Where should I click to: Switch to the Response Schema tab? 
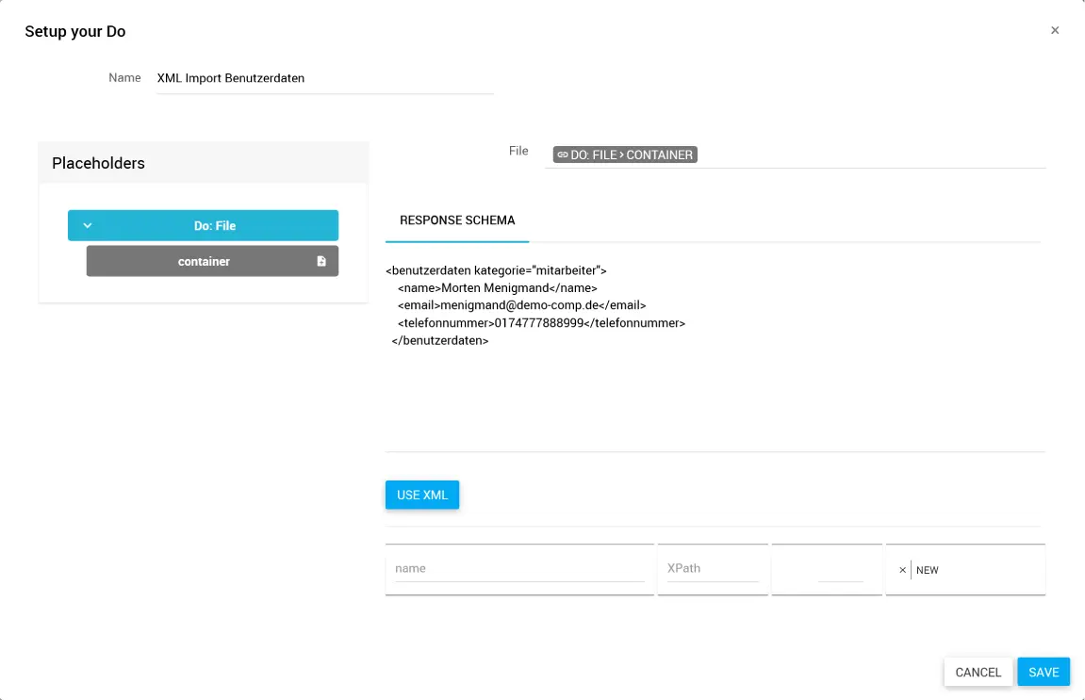click(457, 220)
